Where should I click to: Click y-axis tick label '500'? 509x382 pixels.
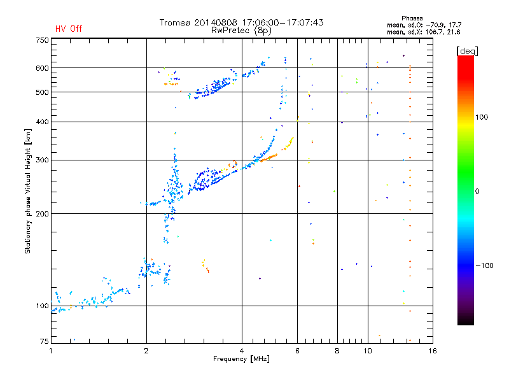[x=42, y=92]
